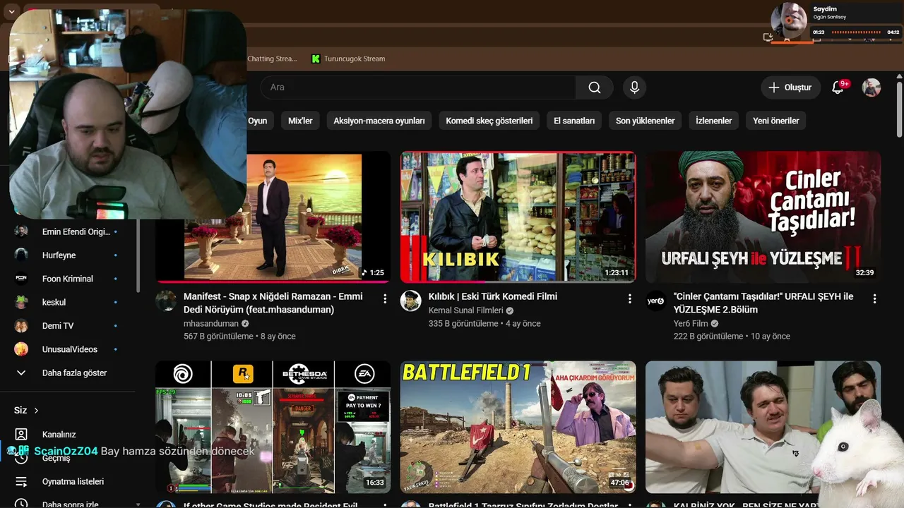The height and width of the screenshot is (508, 904).
Task: Open the notifications bell
Action: tap(838, 87)
